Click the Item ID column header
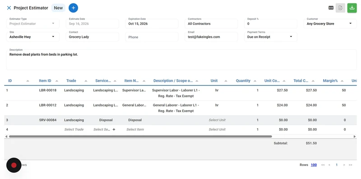361x179 pixels. point(45,81)
